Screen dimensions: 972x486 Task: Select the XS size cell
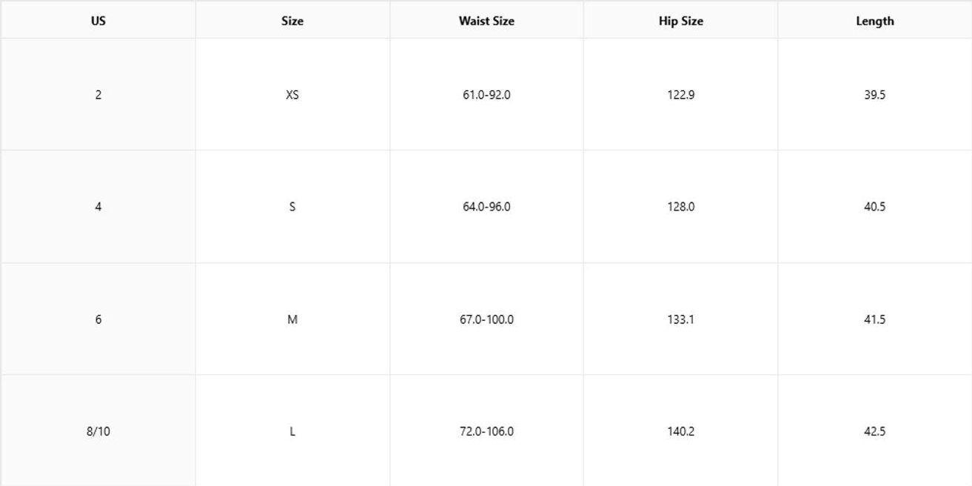point(292,95)
